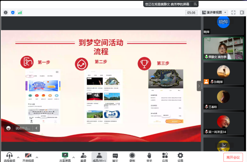247x162 pixels.
Task: Open the 演讲者视图 view dropdown
Action: [214, 12]
